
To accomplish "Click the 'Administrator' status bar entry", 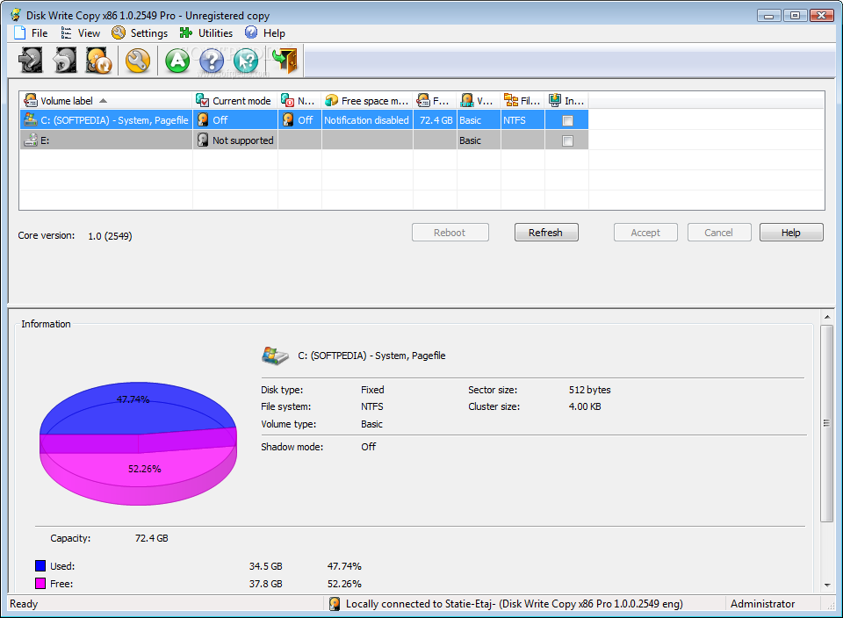I will [762, 604].
